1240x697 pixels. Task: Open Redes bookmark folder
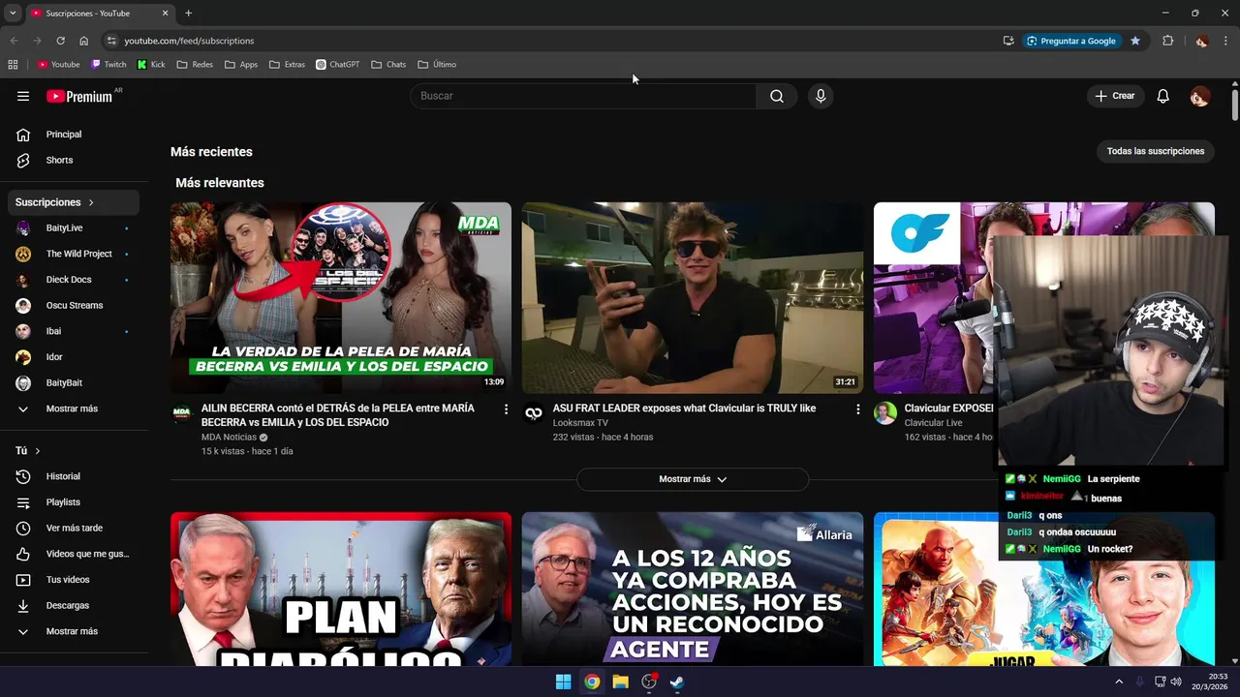pos(195,65)
